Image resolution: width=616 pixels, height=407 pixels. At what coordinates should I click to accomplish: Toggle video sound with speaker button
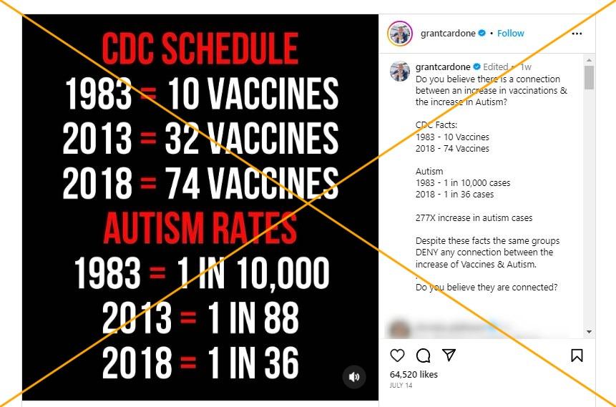point(354,377)
